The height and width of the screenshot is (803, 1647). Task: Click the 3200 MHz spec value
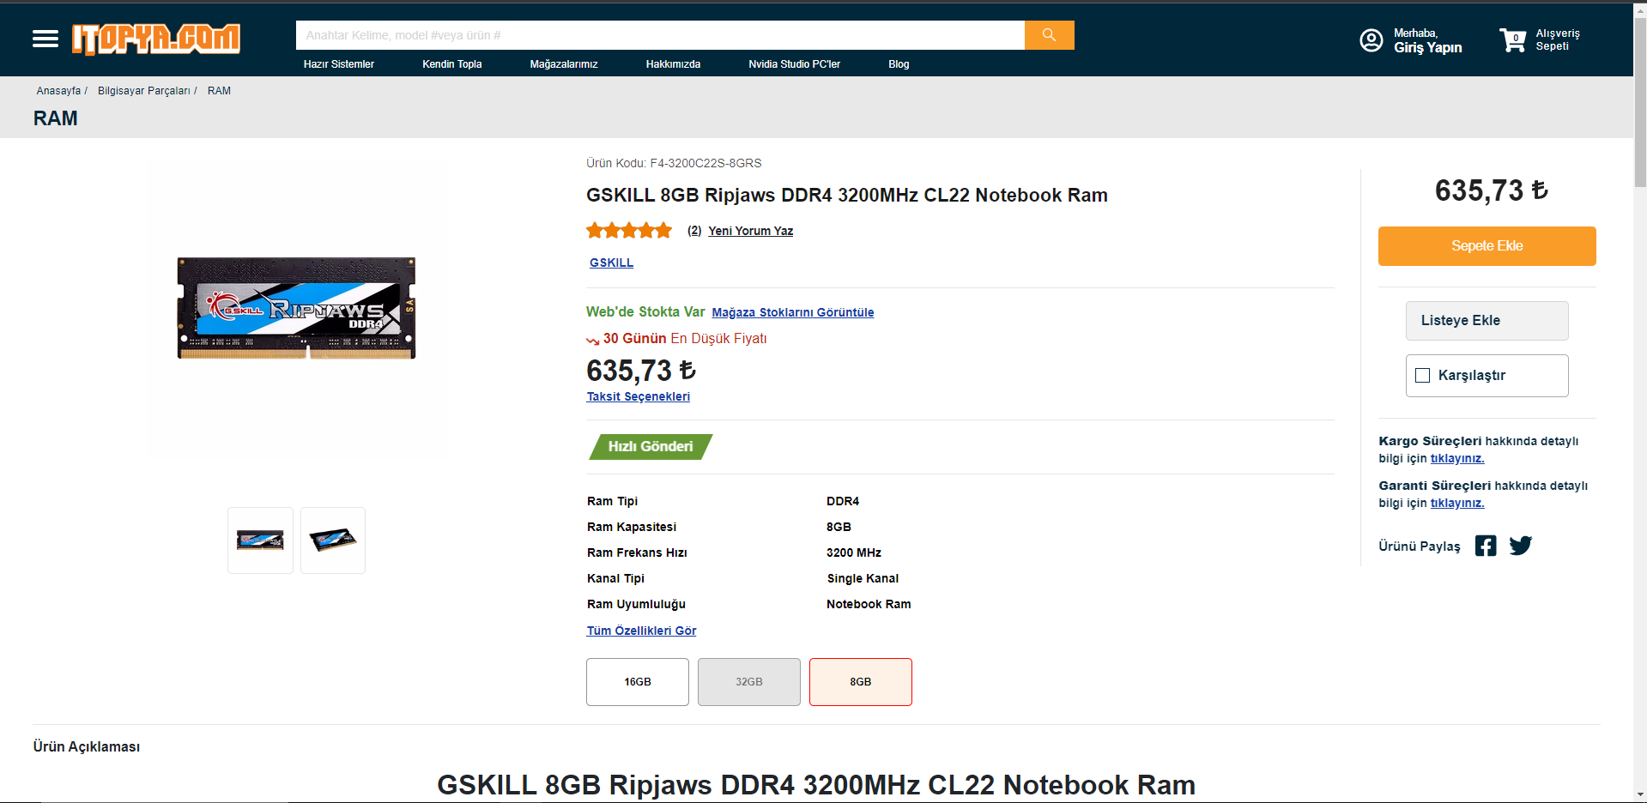pos(854,552)
